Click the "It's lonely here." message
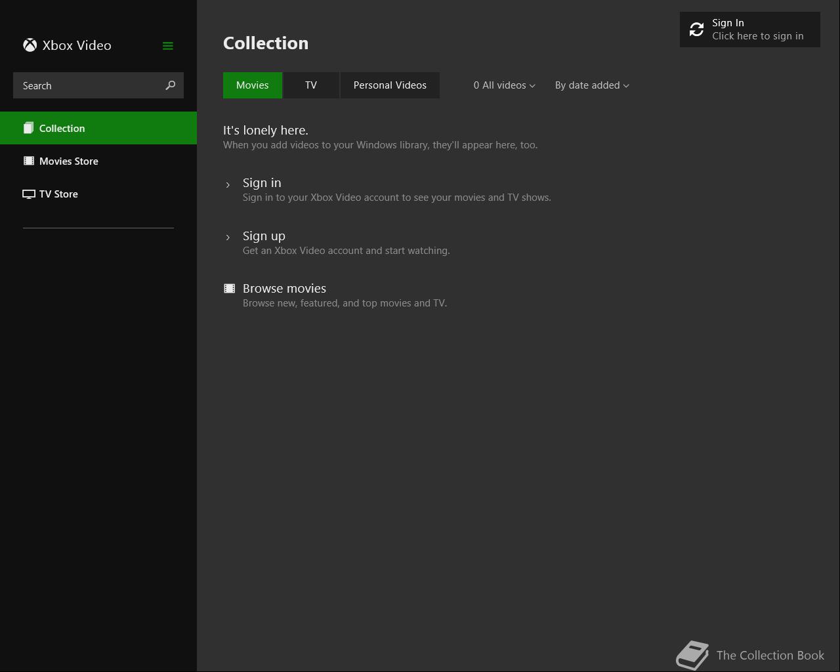 click(266, 131)
